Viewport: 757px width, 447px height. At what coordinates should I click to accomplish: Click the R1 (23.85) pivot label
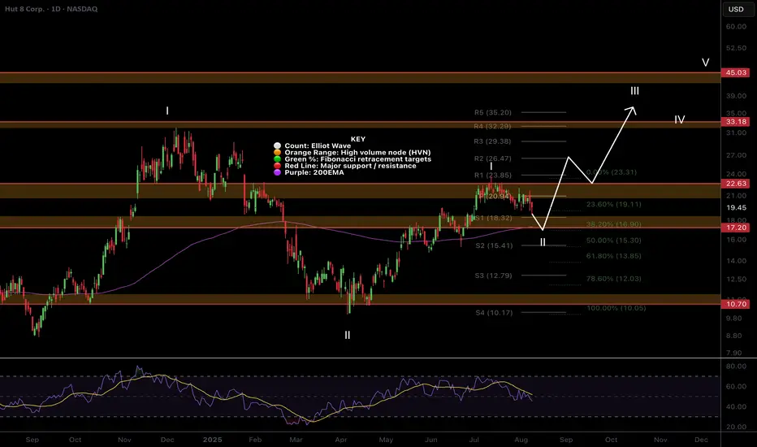tap(492, 176)
